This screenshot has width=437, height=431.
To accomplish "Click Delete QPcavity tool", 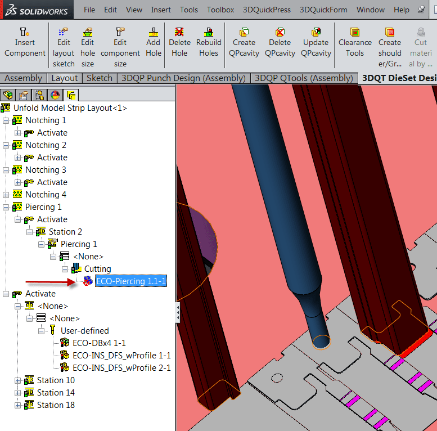I will point(280,42).
